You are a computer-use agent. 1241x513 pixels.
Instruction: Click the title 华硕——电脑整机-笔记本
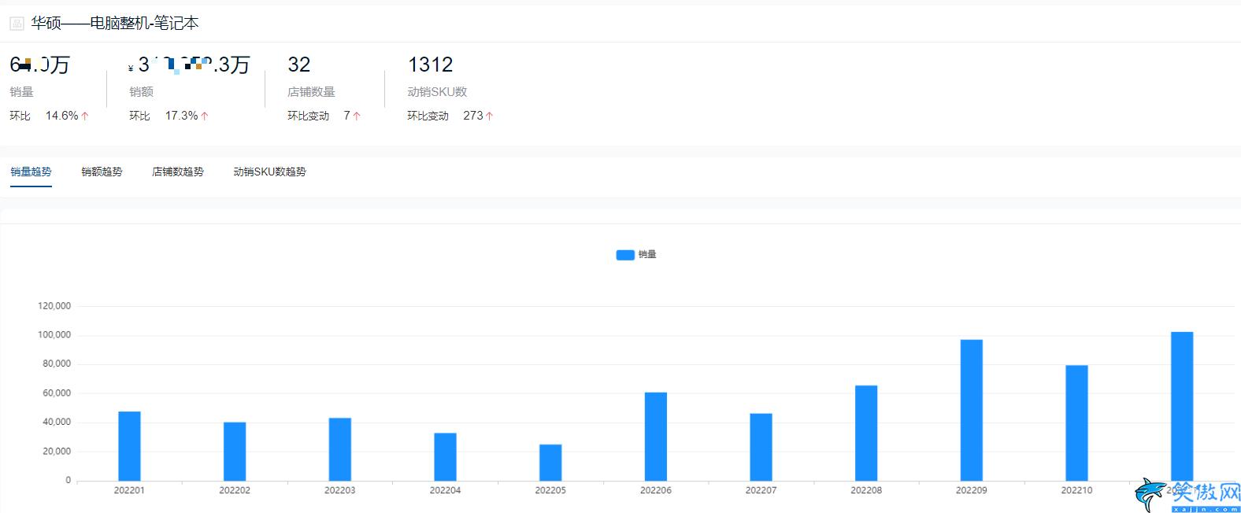(115, 24)
